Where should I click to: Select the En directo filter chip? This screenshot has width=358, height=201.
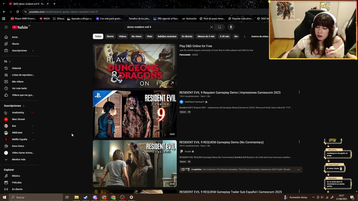(x=187, y=36)
